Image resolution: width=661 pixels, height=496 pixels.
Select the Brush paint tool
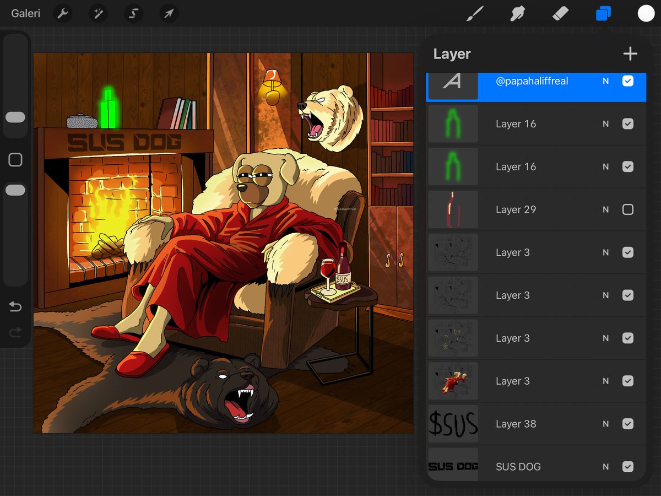coord(474,14)
